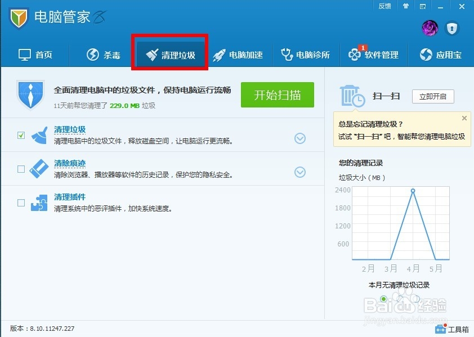Open the 电脑加速 speed-up tab
Viewport: 474px width, 337px height.
tap(238, 55)
